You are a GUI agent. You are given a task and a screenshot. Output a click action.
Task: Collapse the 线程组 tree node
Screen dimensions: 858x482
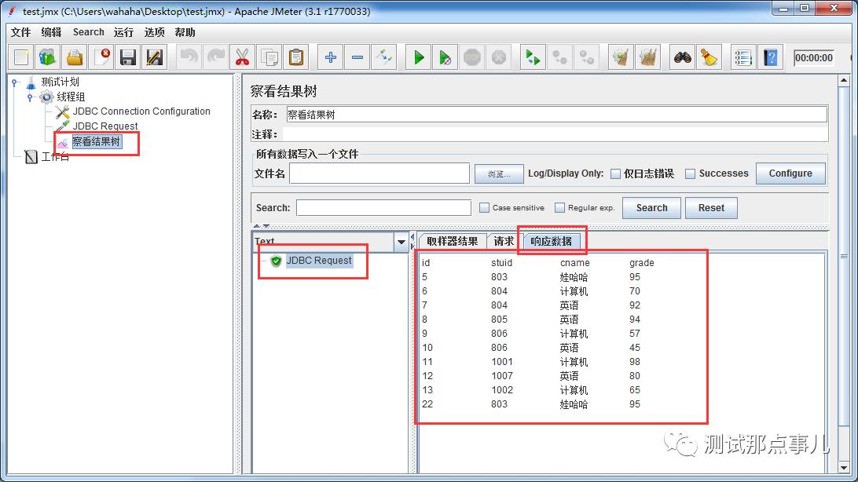(x=31, y=97)
